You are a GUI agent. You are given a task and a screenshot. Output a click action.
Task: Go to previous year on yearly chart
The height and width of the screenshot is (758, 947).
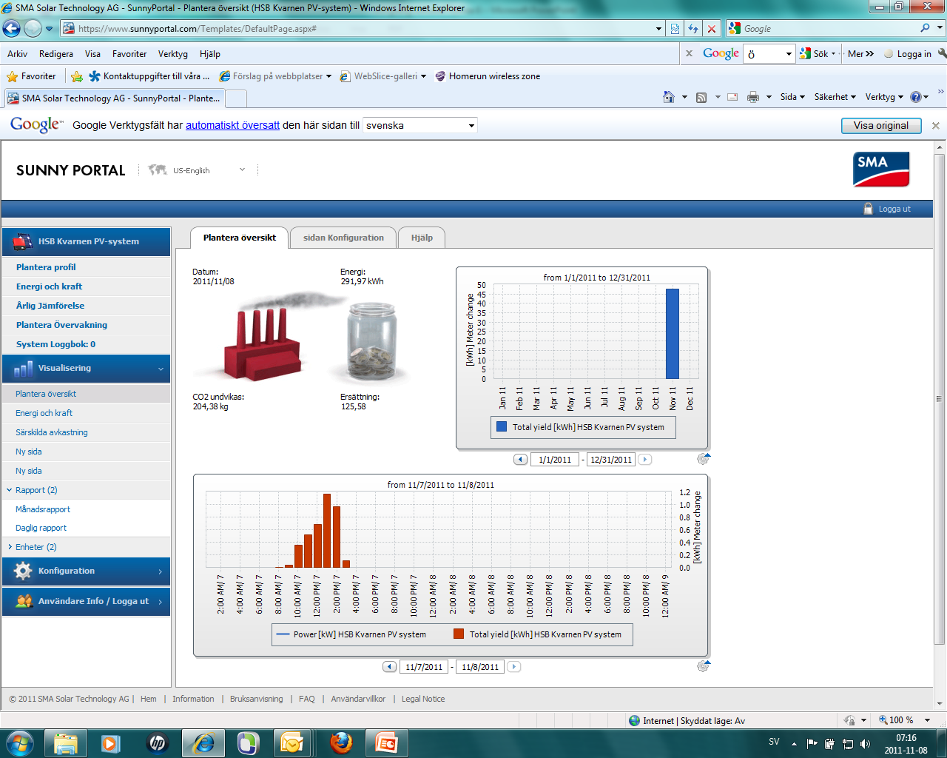521,460
